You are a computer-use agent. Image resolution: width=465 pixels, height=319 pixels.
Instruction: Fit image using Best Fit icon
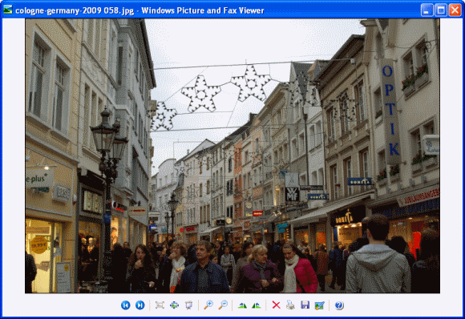[160, 305]
